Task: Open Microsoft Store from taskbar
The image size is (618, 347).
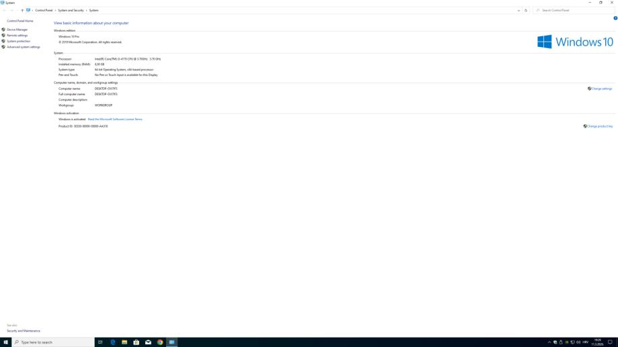Action: coord(136,342)
